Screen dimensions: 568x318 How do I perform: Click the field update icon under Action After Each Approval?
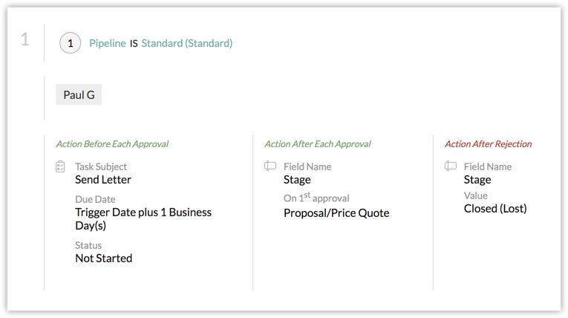pos(270,166)
